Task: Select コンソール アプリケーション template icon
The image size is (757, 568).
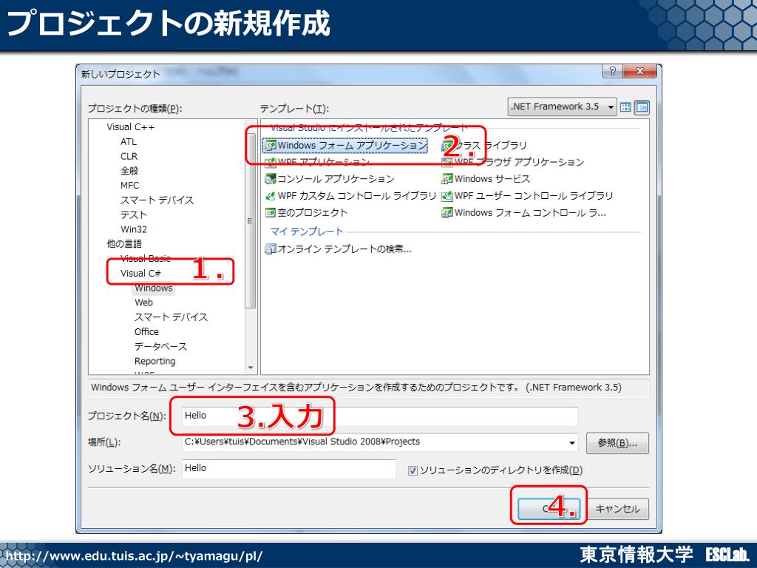Action: (271, 179)
